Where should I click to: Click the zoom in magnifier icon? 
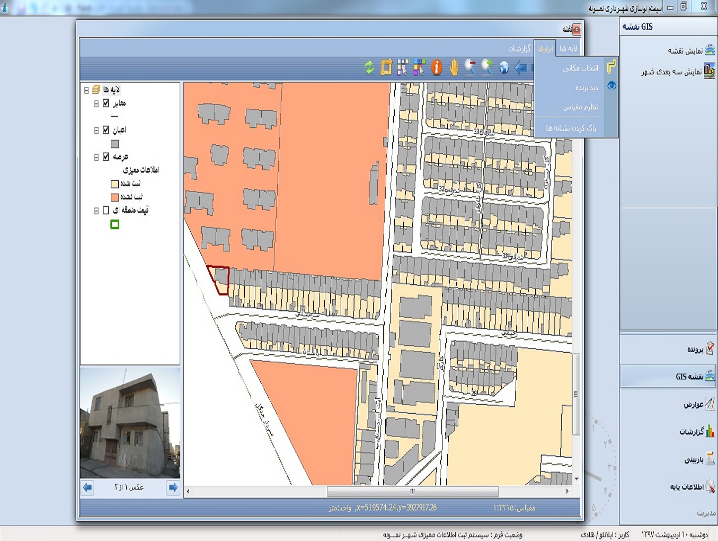pyautogui.click(x=487, y=67)
